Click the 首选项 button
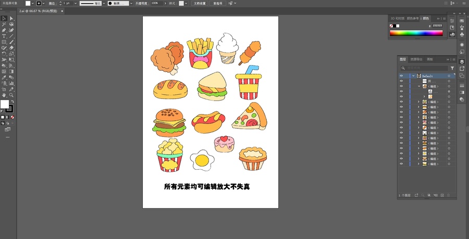Image resolution: width=469 pixels, height=239 pixels. pyautogui.click(x=217, y=3)
